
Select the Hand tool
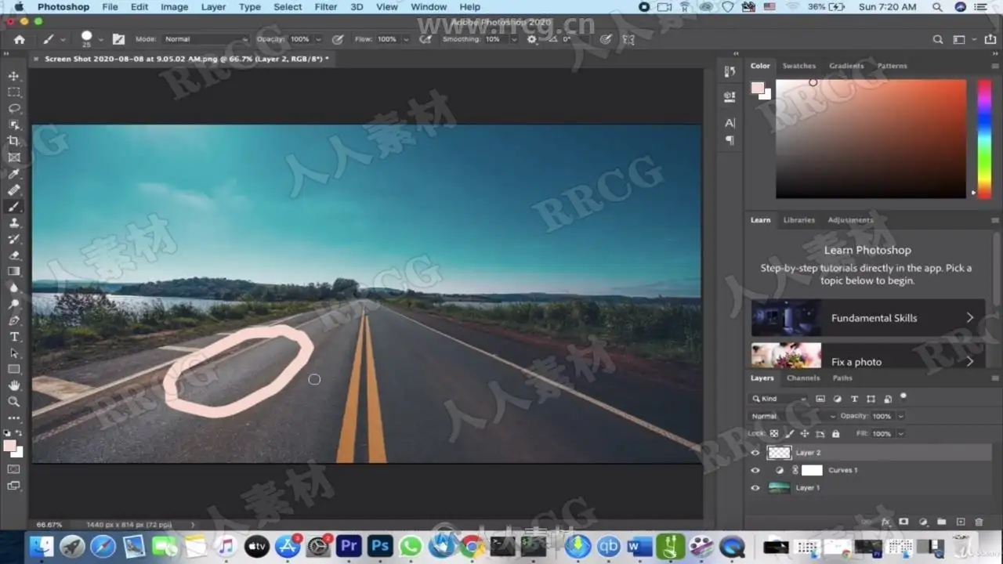[14, 385]
